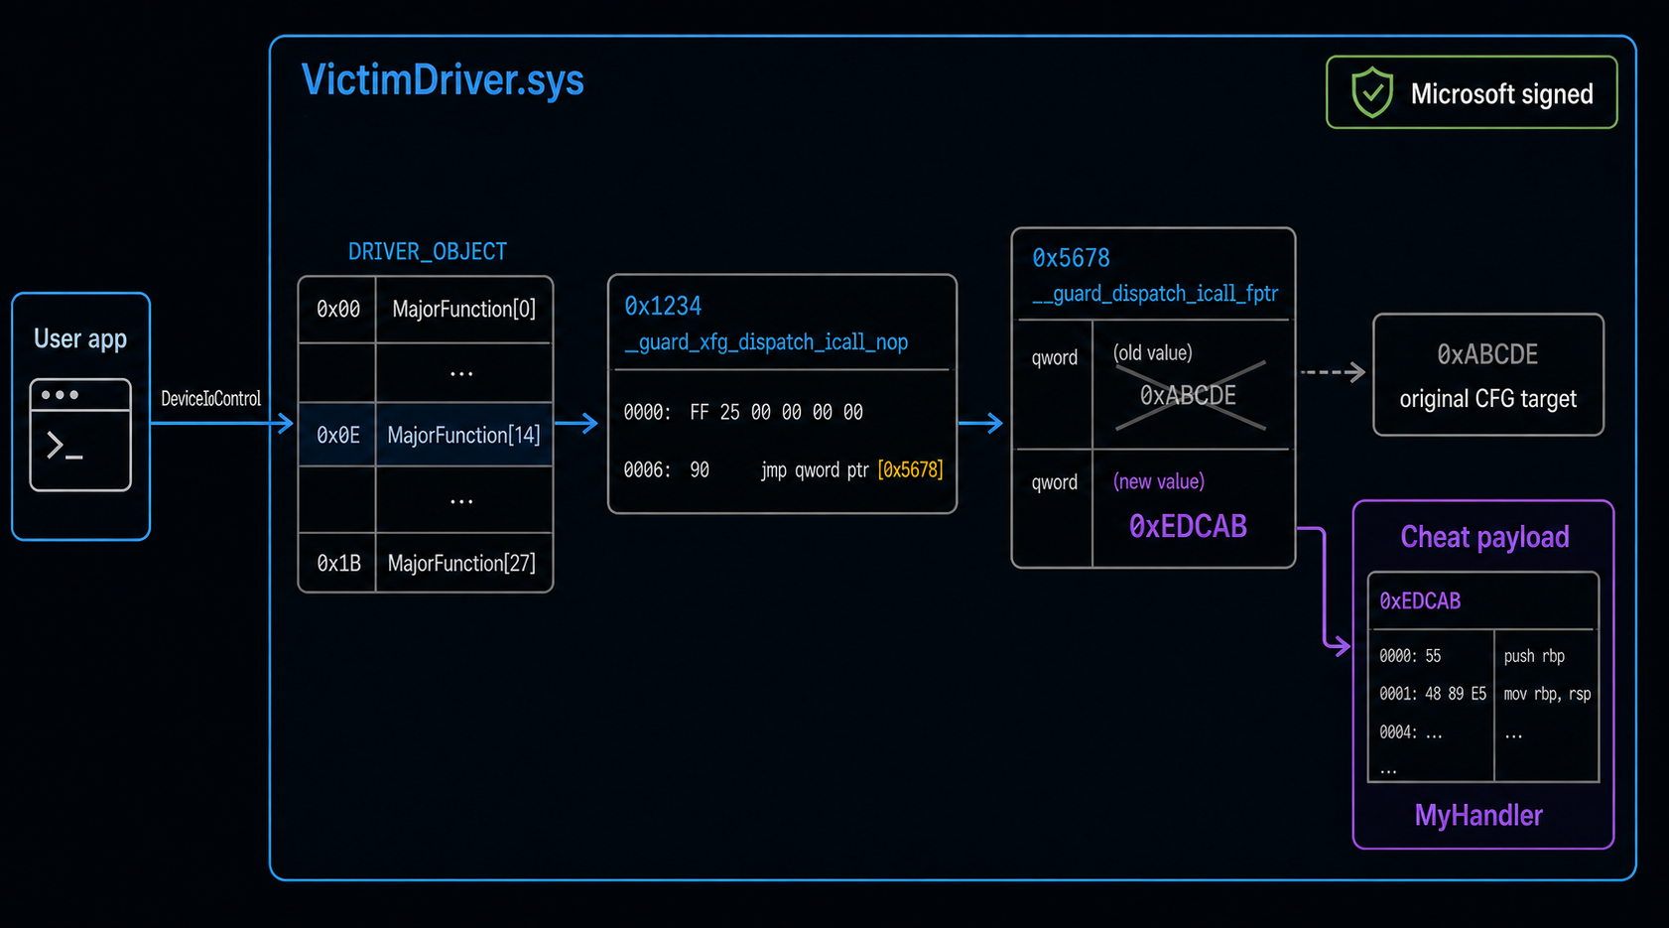Select the MajorFunction[27] cell

pyautogui.click(x=462, y=563)
